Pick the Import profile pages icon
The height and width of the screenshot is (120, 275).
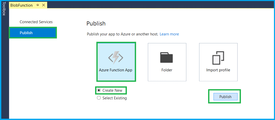coord(218,58)
